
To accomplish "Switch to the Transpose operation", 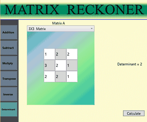I will pyautogui.click(x=9, y=79).
